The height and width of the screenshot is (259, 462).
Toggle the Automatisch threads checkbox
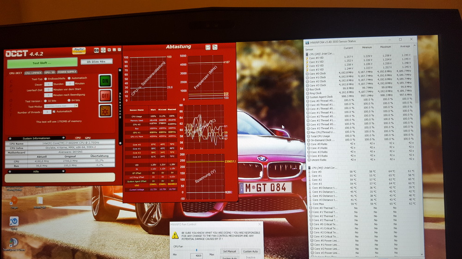pos(54,112)
